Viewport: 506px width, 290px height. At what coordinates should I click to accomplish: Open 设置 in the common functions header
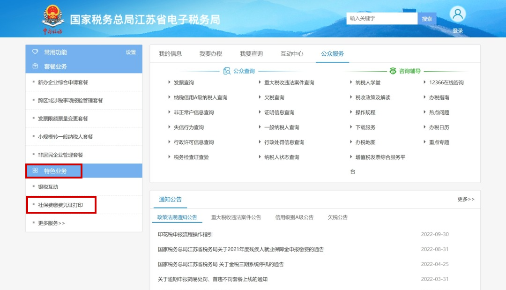tap(131, 52)
